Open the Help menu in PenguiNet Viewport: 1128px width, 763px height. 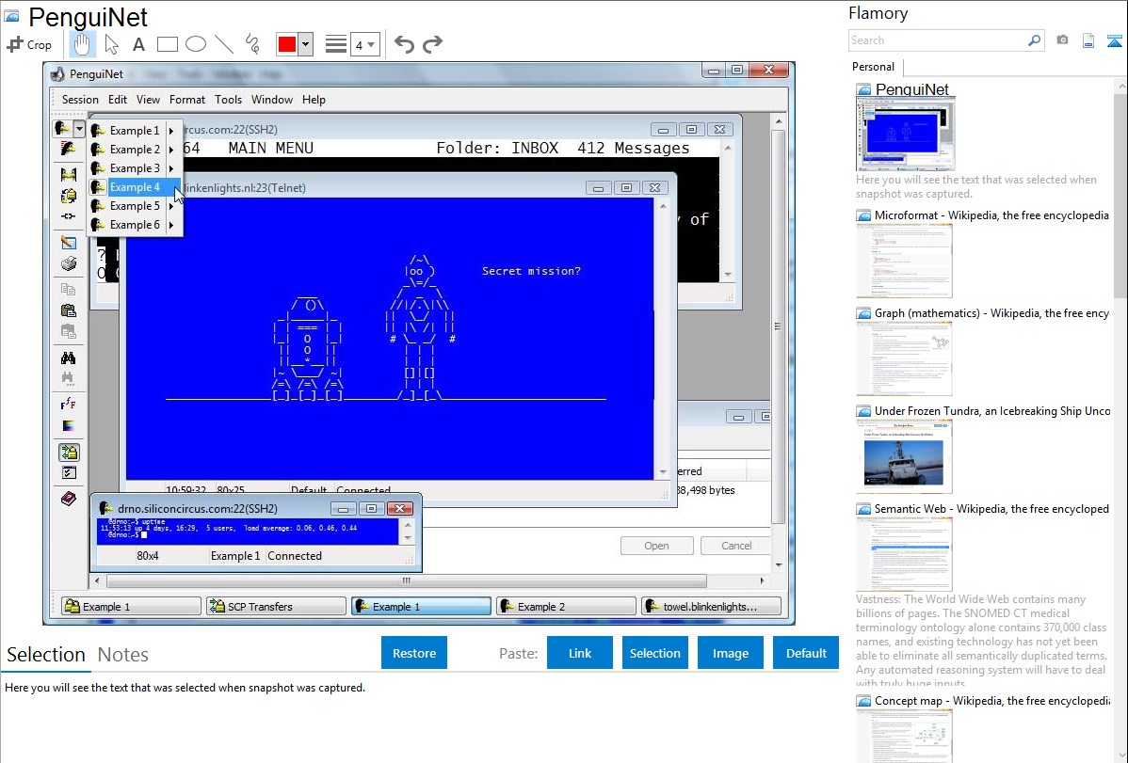pos(314,100)
